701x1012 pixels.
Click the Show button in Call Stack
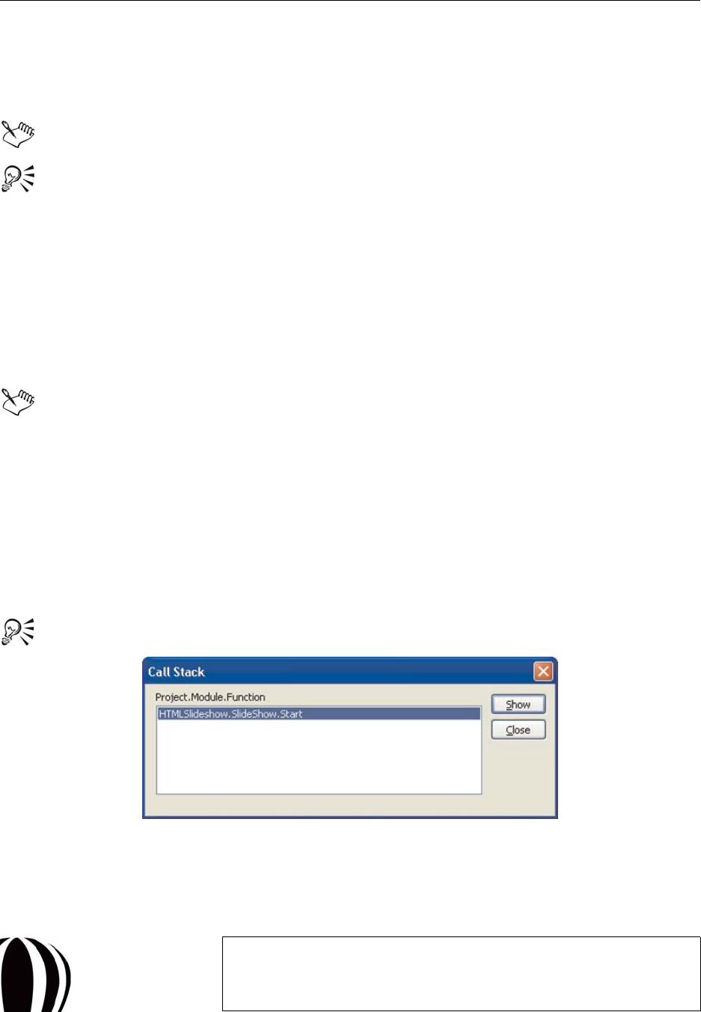[x=518, y=705]
